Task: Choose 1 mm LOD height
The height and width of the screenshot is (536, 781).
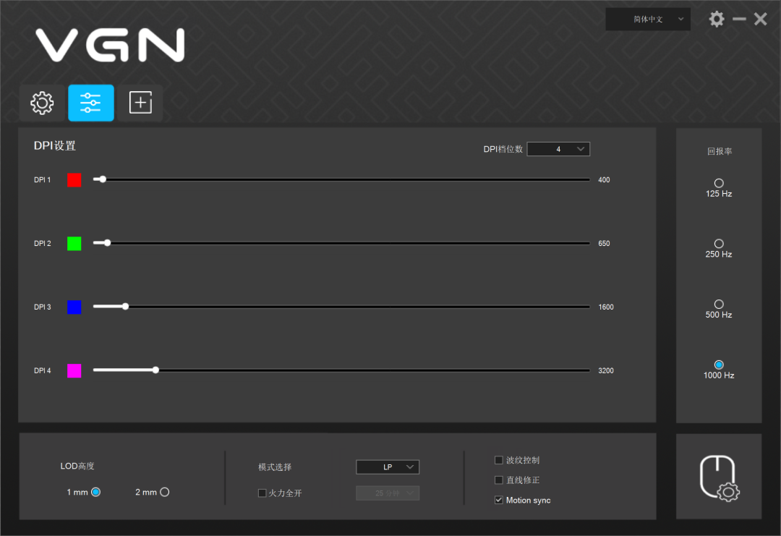Action: click(x=95, y=492)
